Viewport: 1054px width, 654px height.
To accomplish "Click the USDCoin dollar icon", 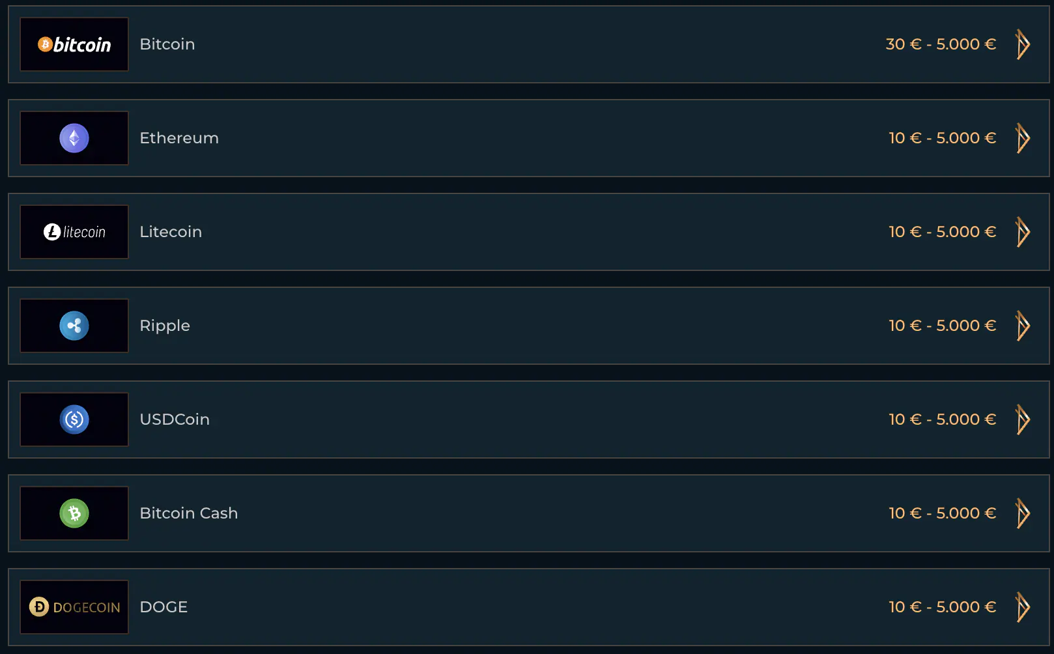I will [x=74, y=419].
